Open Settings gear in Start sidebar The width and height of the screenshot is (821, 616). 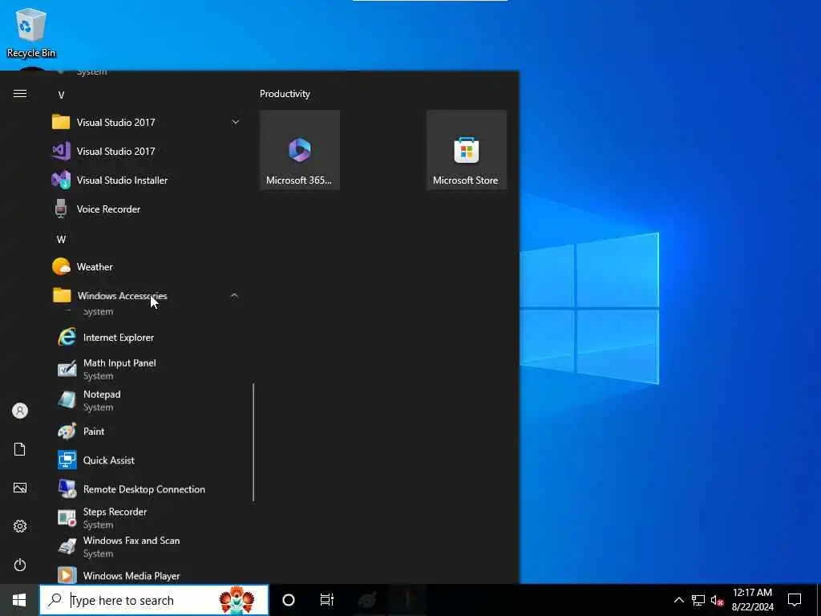tap(20, 526)
